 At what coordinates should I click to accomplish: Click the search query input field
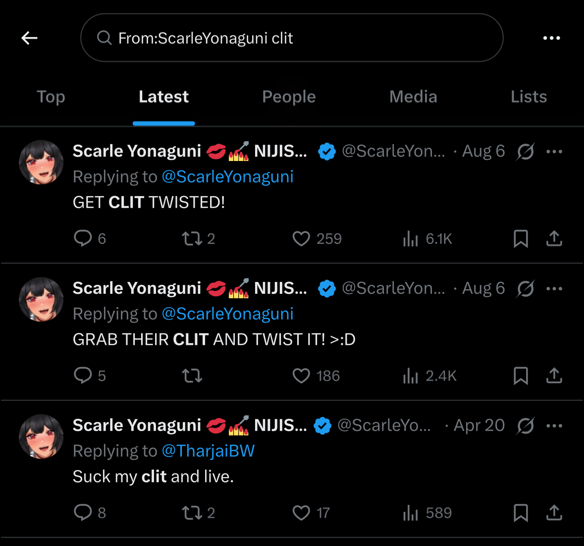point(292,38)
